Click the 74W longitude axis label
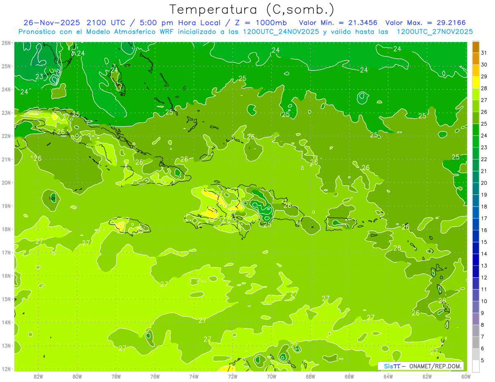The height and width of the screenshot is (382, 495). click(x=194, y=376)
